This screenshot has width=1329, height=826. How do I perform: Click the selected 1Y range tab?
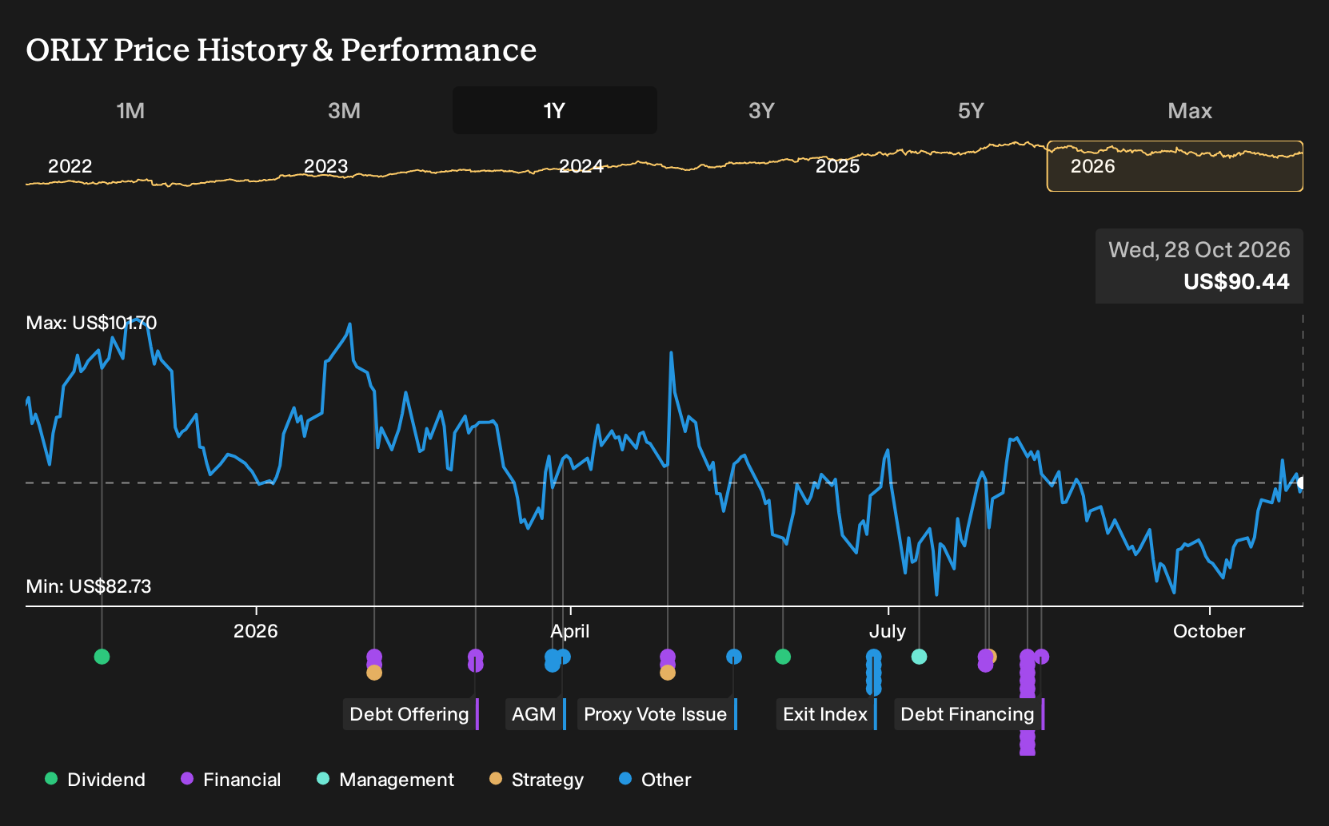(555, 110)
